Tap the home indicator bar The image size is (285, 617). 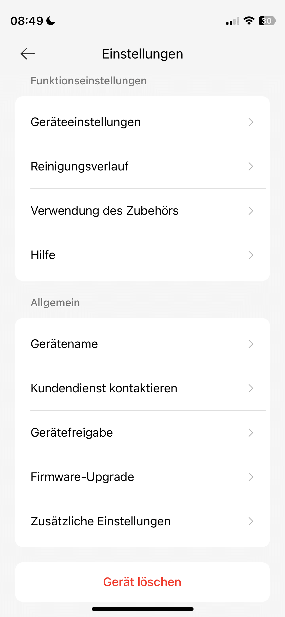(142, 609)
